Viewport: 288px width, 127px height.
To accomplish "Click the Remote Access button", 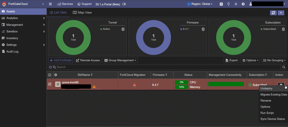I will [x=88, y=60].
